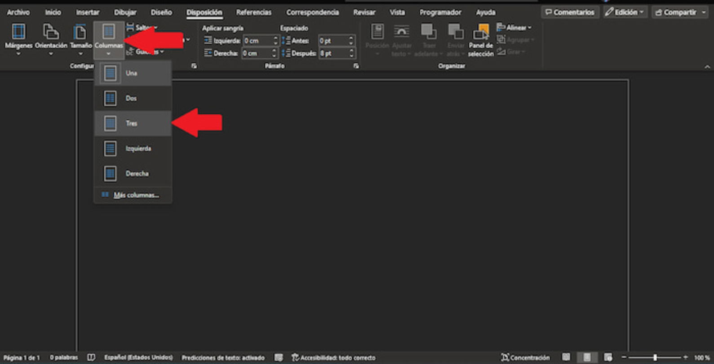Open the Panel de selección
714x364 pixels.
tap(481, 40)
